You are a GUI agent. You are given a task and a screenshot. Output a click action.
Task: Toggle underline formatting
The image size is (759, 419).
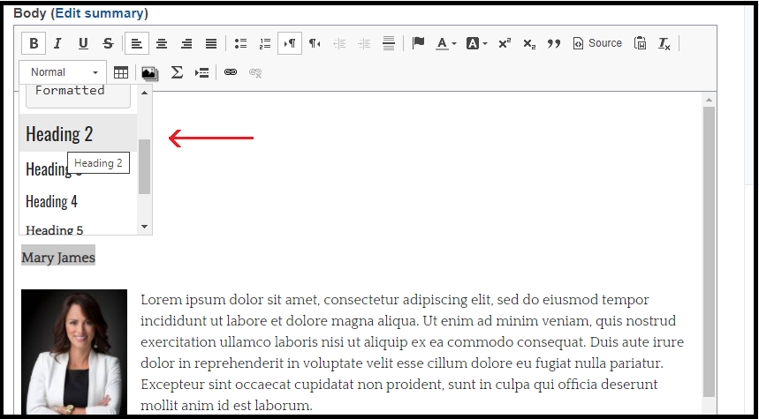(83, 43)
